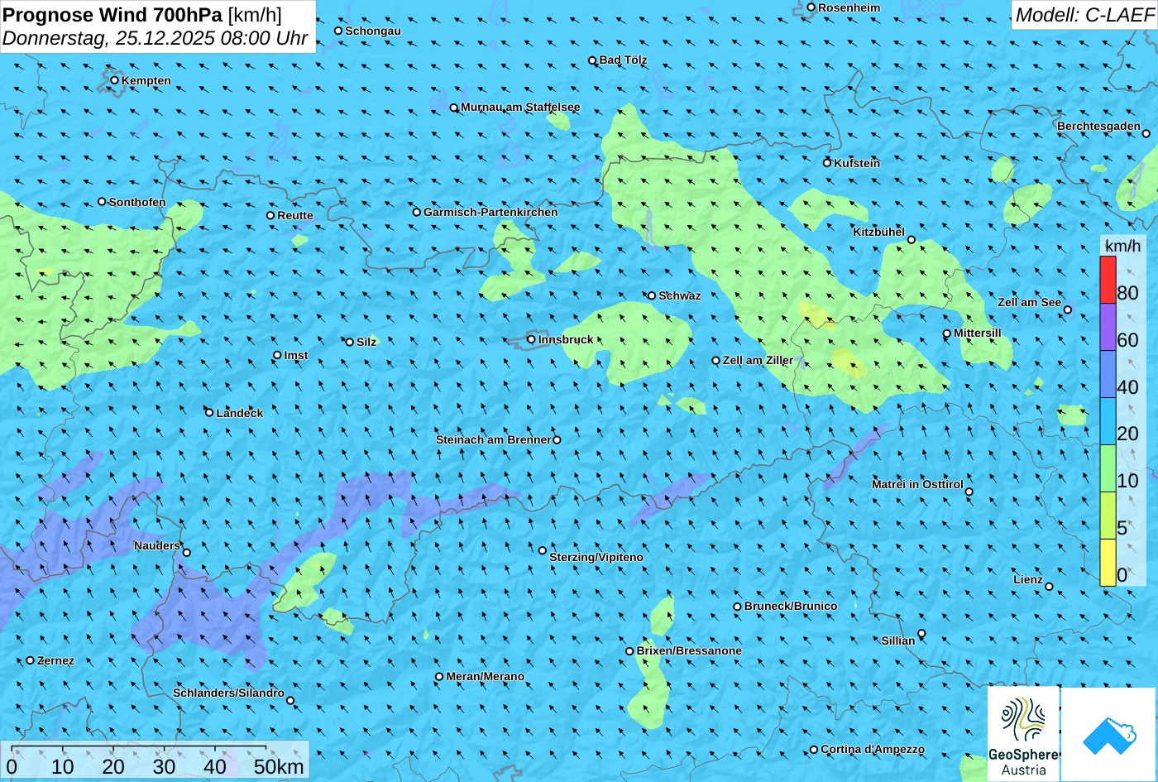Click the 'Schlanders/Silandro' city label
The width and height of the screenshot is (1158, 782).
point(228,693)
